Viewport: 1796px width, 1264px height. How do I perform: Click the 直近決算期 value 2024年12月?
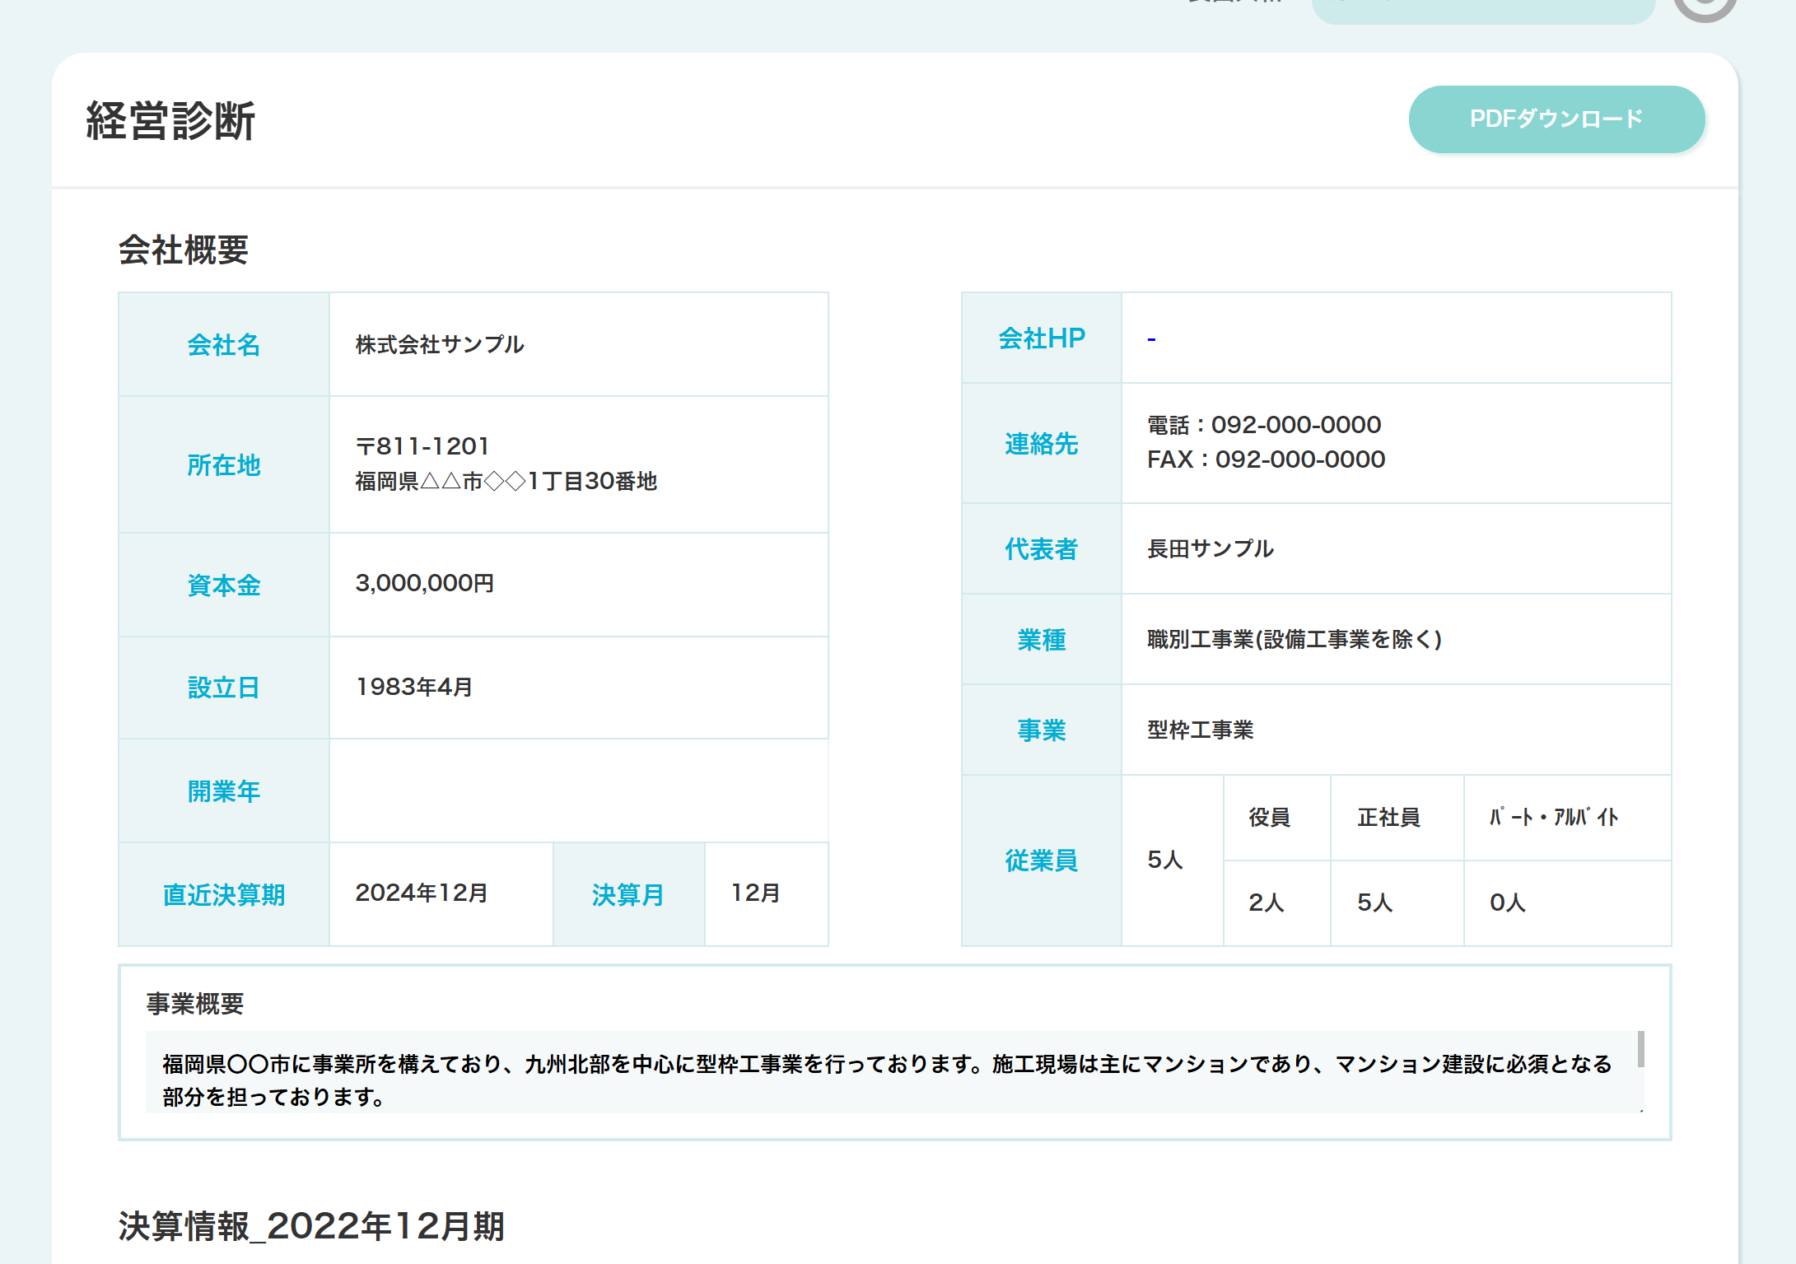(x=422, y=892)
